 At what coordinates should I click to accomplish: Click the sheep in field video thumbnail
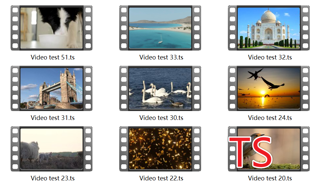[x=51, y=149]
